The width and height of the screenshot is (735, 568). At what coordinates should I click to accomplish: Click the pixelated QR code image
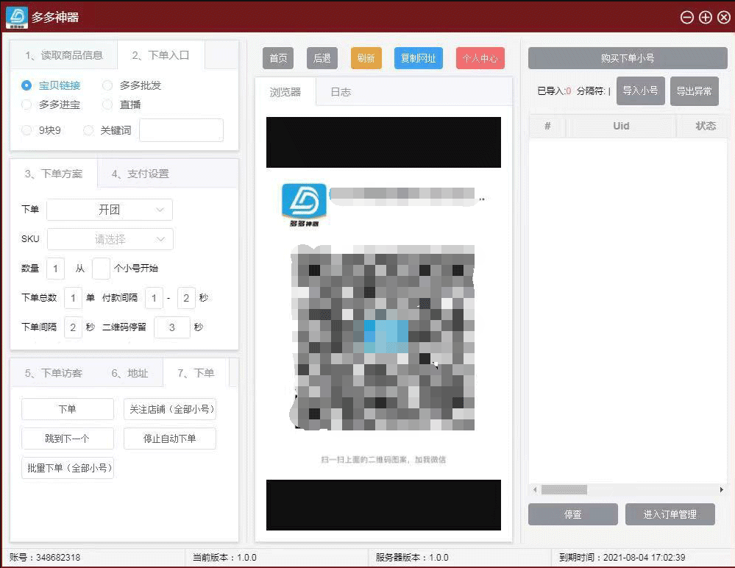click(382, 337)
